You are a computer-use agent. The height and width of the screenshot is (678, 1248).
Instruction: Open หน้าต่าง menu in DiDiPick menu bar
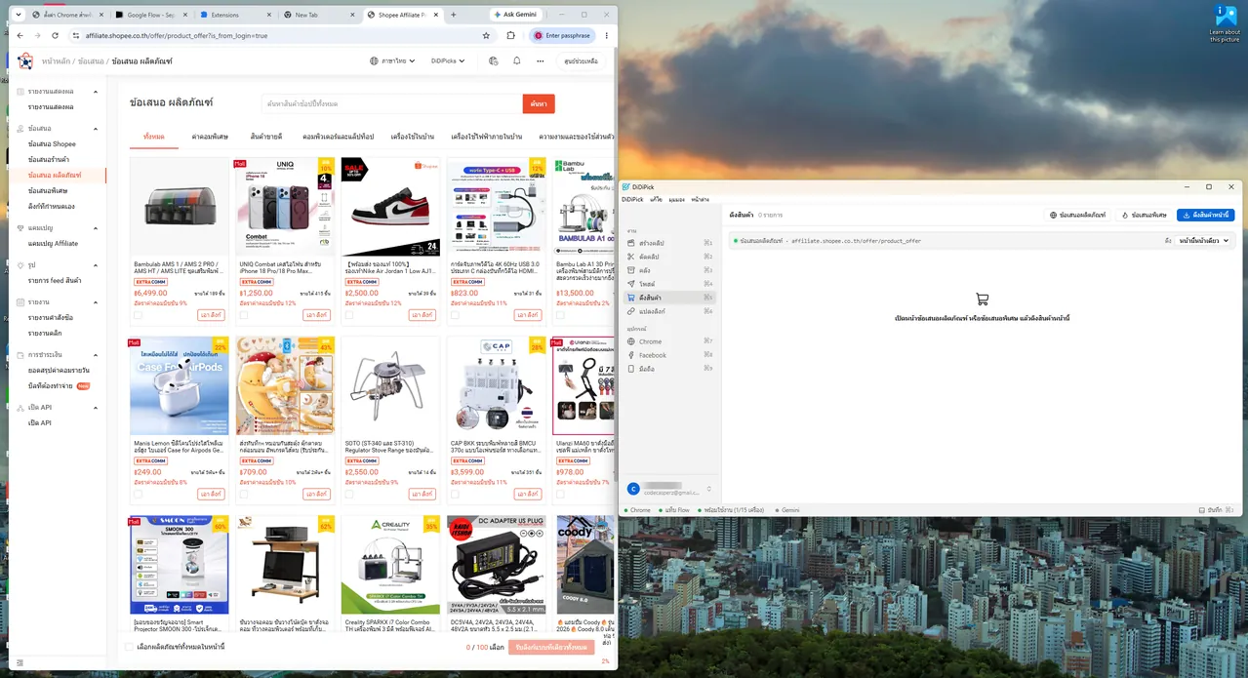point(701,199)
